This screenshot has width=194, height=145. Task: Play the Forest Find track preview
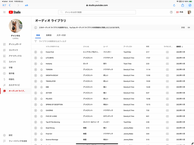coord(36,52)
